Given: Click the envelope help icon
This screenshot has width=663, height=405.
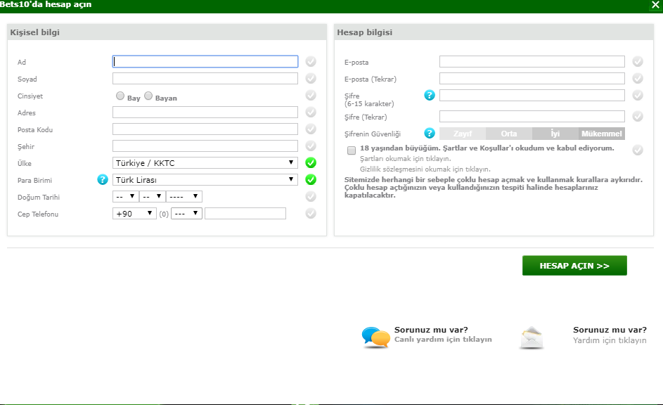Looking at the screenshot, I should coord(531,337).
